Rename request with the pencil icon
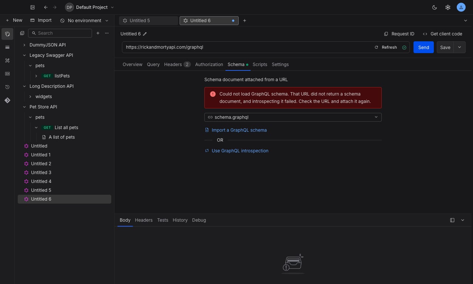 click(145, 34)
